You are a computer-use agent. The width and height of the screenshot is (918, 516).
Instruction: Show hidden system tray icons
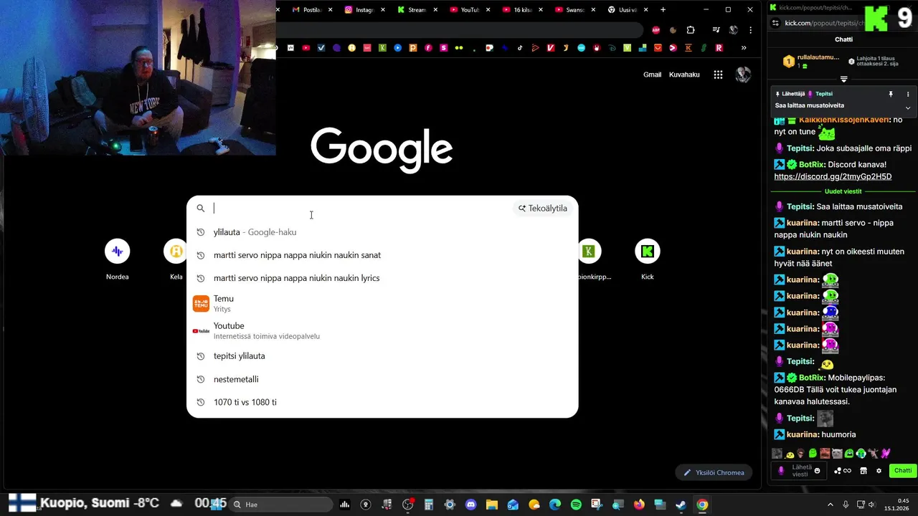coord(831,505)
